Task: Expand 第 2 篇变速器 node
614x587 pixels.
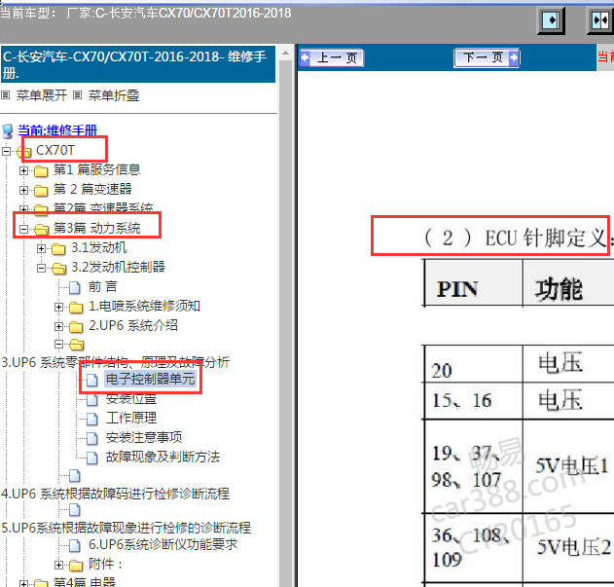Action: 24,191
